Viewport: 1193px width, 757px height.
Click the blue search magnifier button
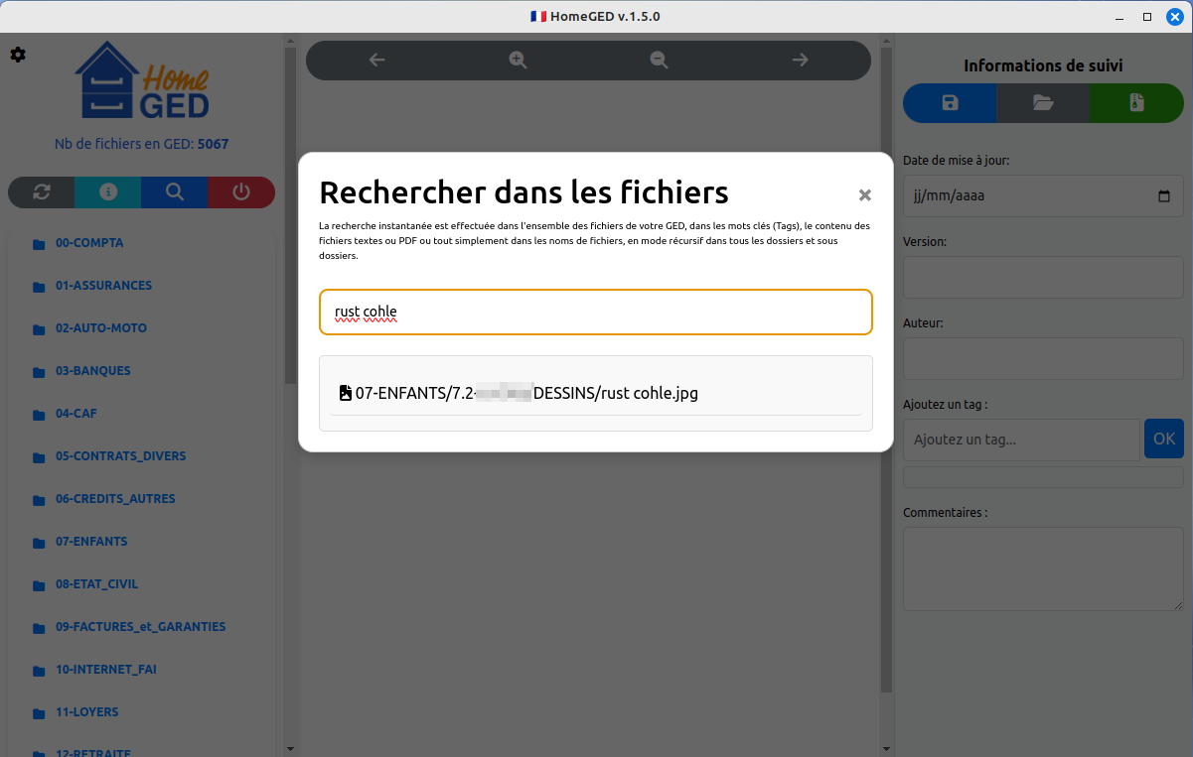[x=175, y=192]
